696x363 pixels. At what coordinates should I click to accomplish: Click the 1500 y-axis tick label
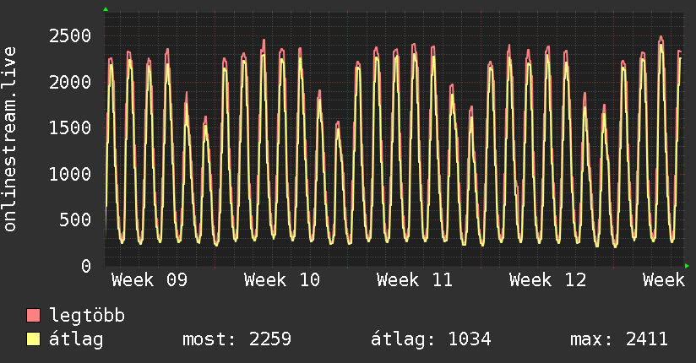(x=70, y=127)
